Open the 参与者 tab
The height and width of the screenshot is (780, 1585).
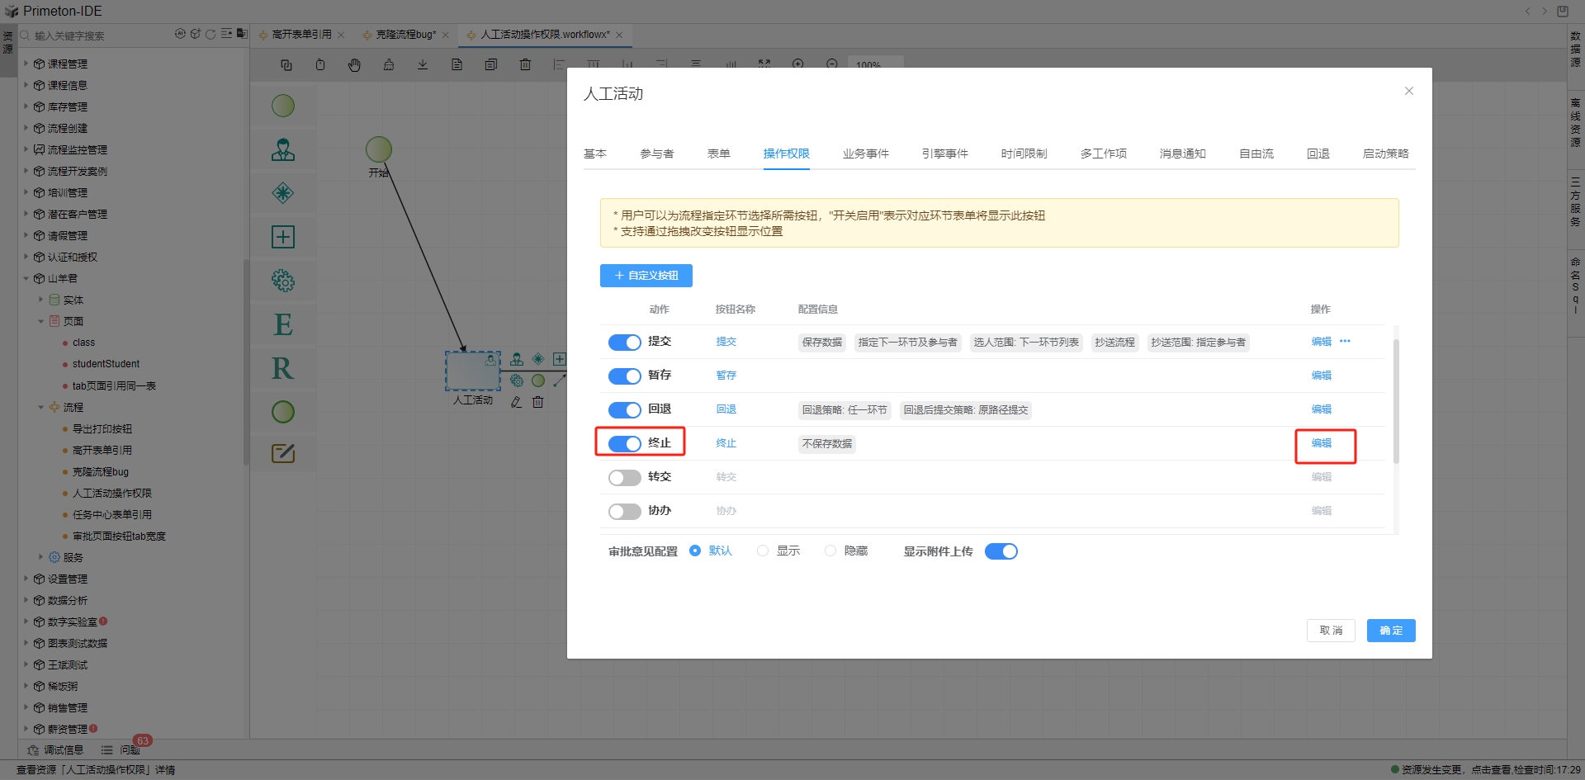tap(656, 154)
